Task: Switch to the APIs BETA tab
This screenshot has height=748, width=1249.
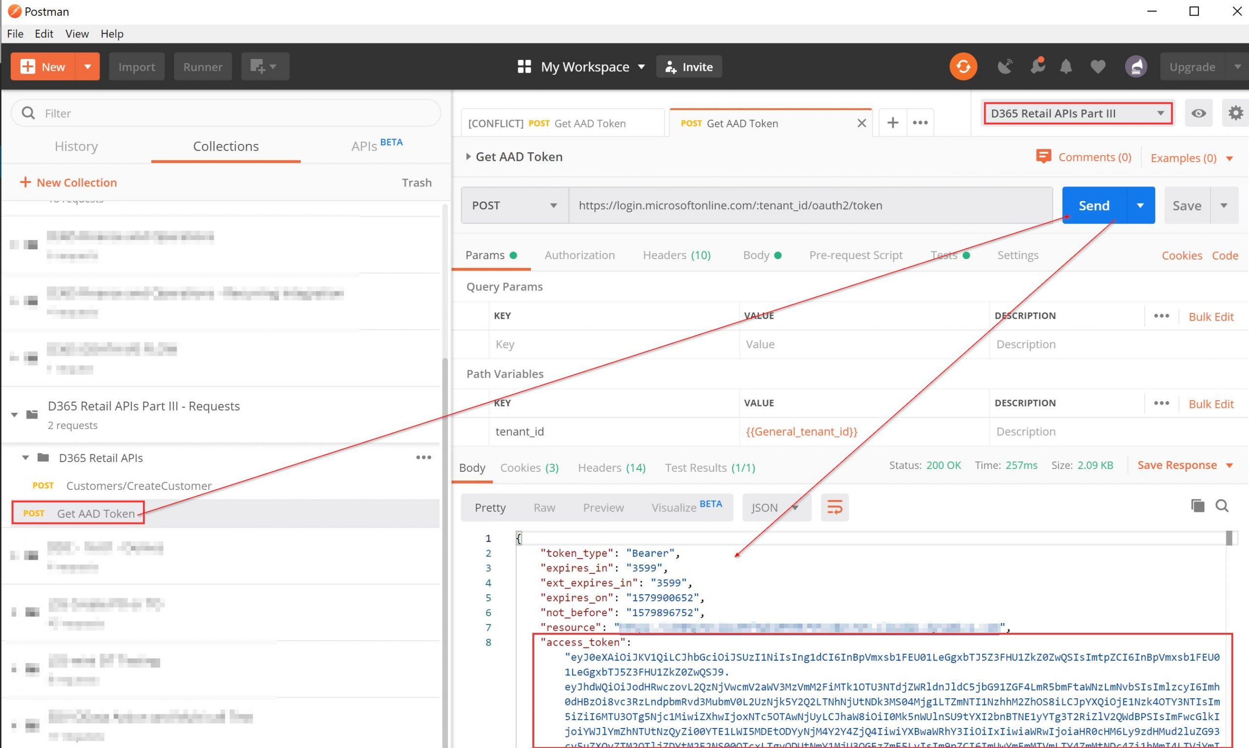Action: tap(377, 145)
